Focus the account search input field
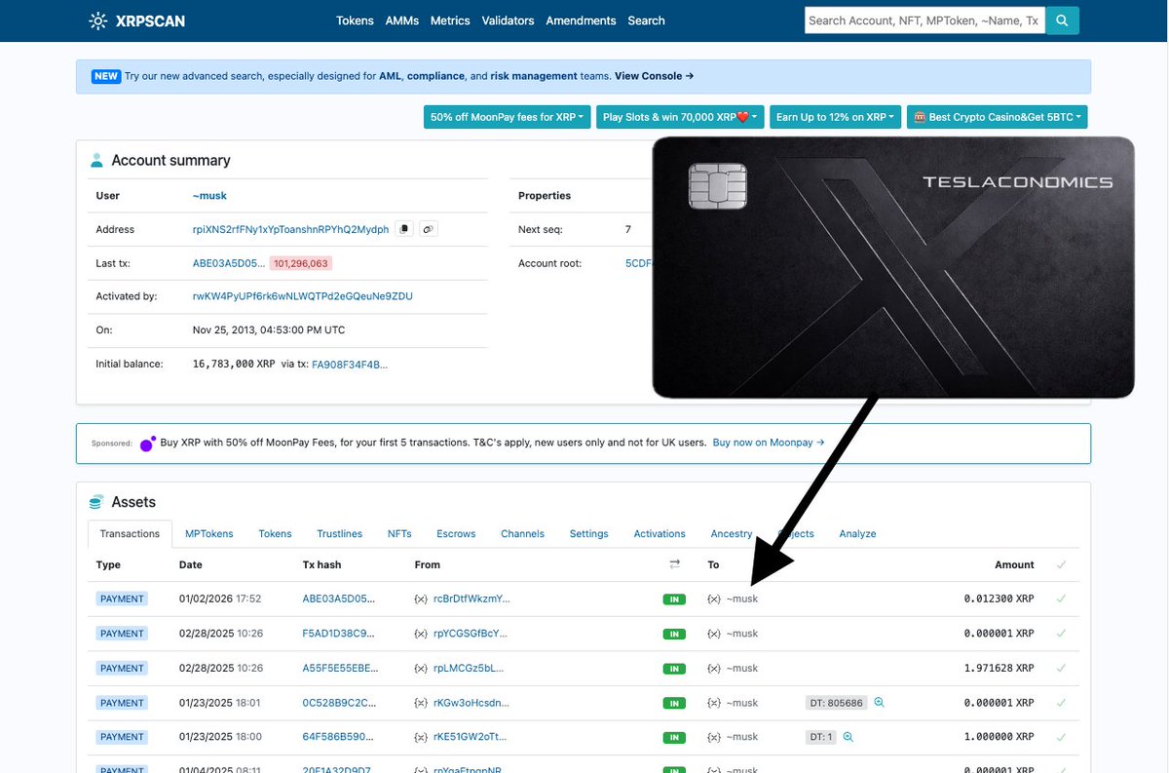The image size is (1169, 773). (925, 20)
